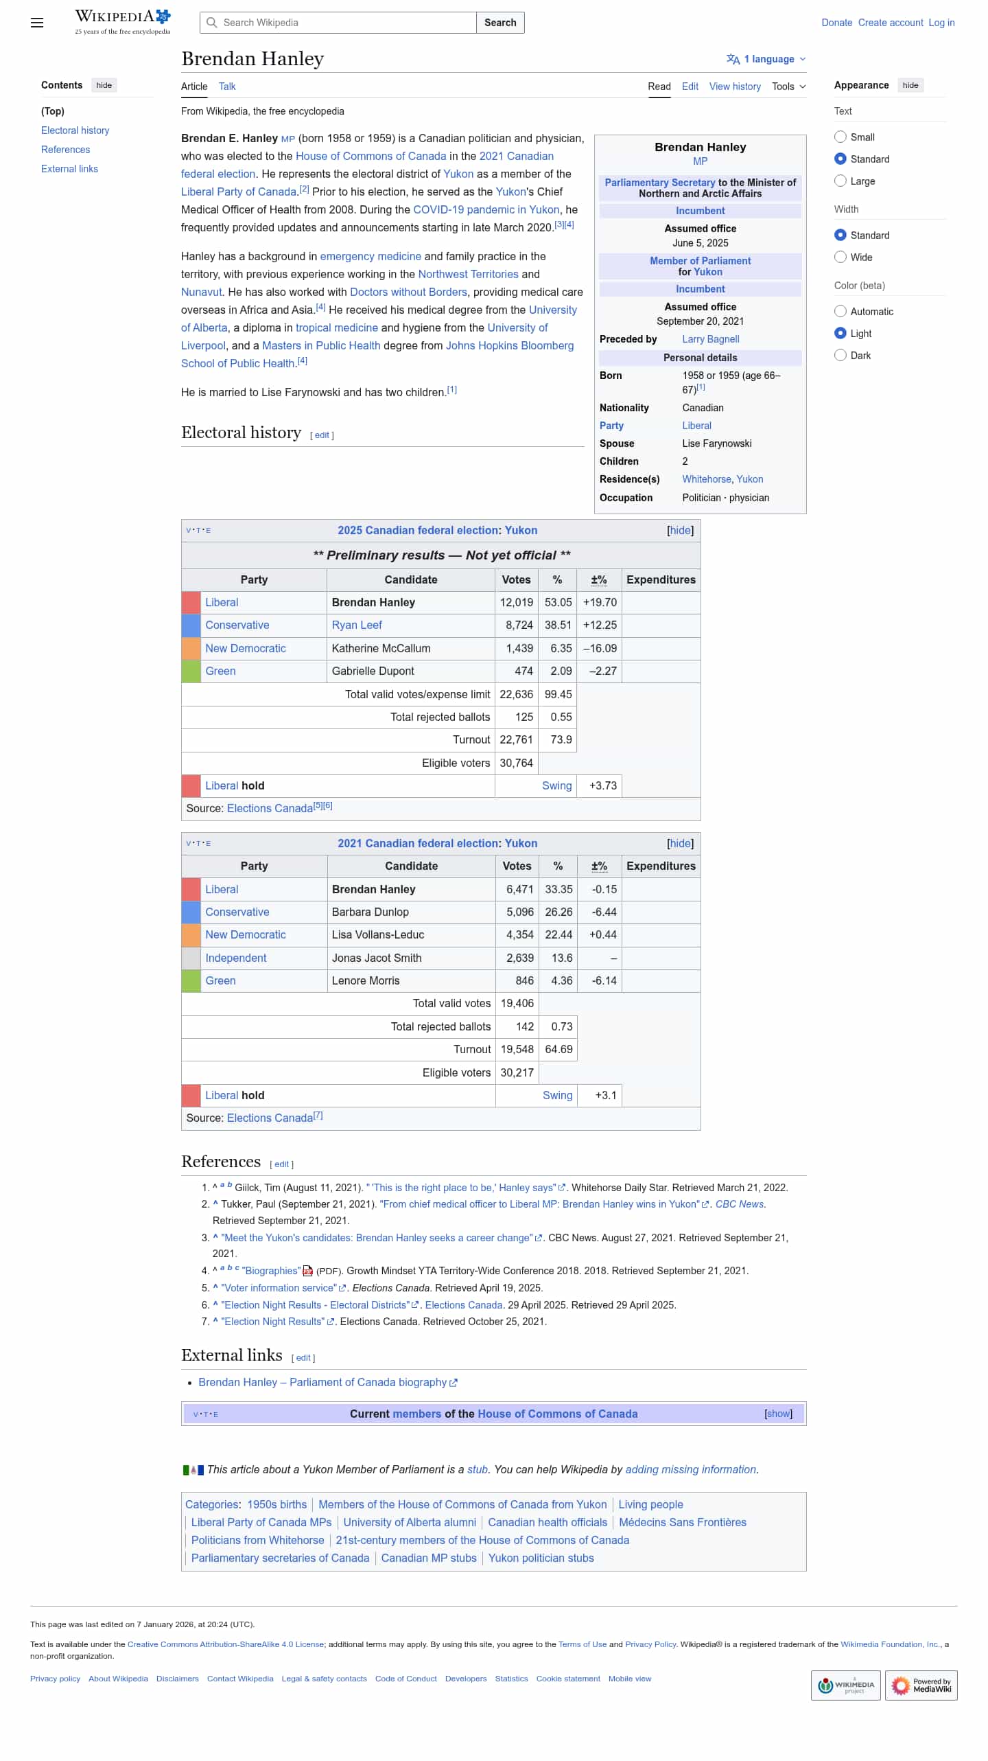The height and width of the screenshot is (1761, 988).
Task: Collapse the 2021 Canadian federal election table
Action: (681, 844)
